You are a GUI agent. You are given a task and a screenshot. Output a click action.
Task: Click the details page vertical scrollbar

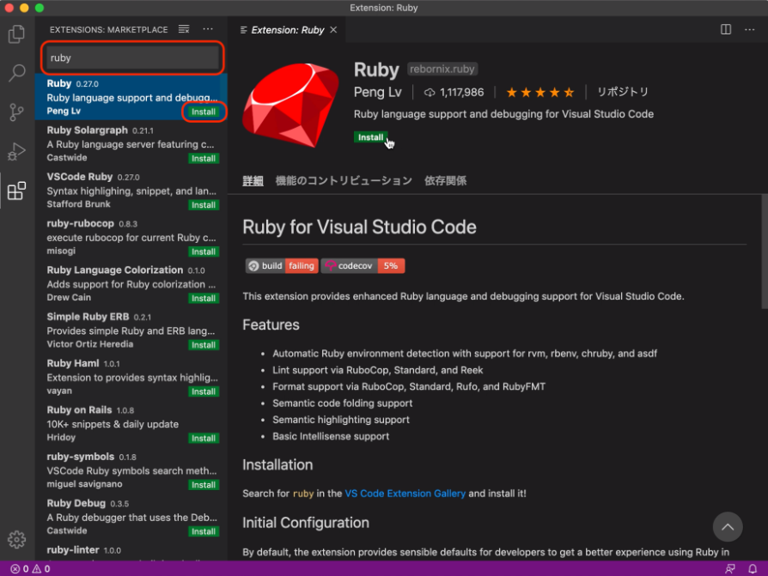tap(764, 252)
